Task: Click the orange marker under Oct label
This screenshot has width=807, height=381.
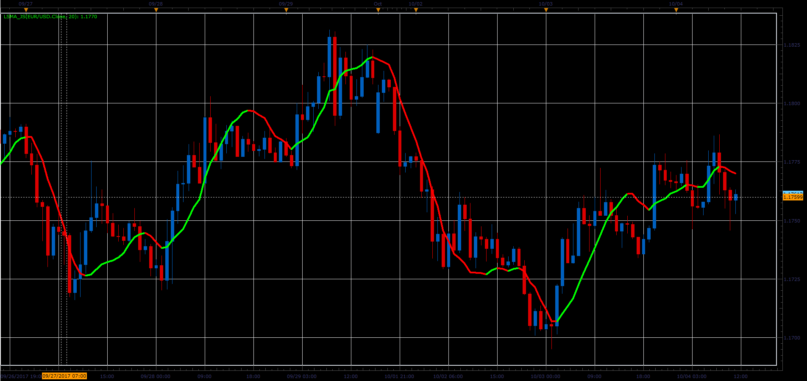Action: [x=378, y=10]
